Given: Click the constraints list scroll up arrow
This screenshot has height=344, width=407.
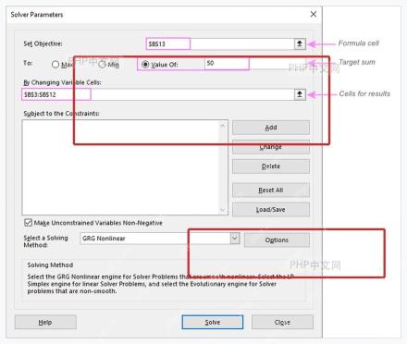Looking at the screenshot, I should click(x=223, y=125).
